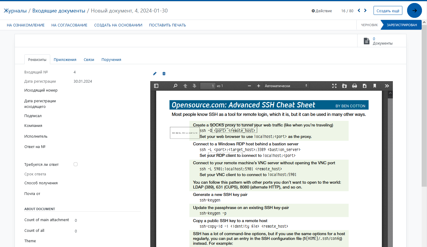Click the Count of main attachment label
The width and height of the screenshot is (427, 247).
(47, 220)
